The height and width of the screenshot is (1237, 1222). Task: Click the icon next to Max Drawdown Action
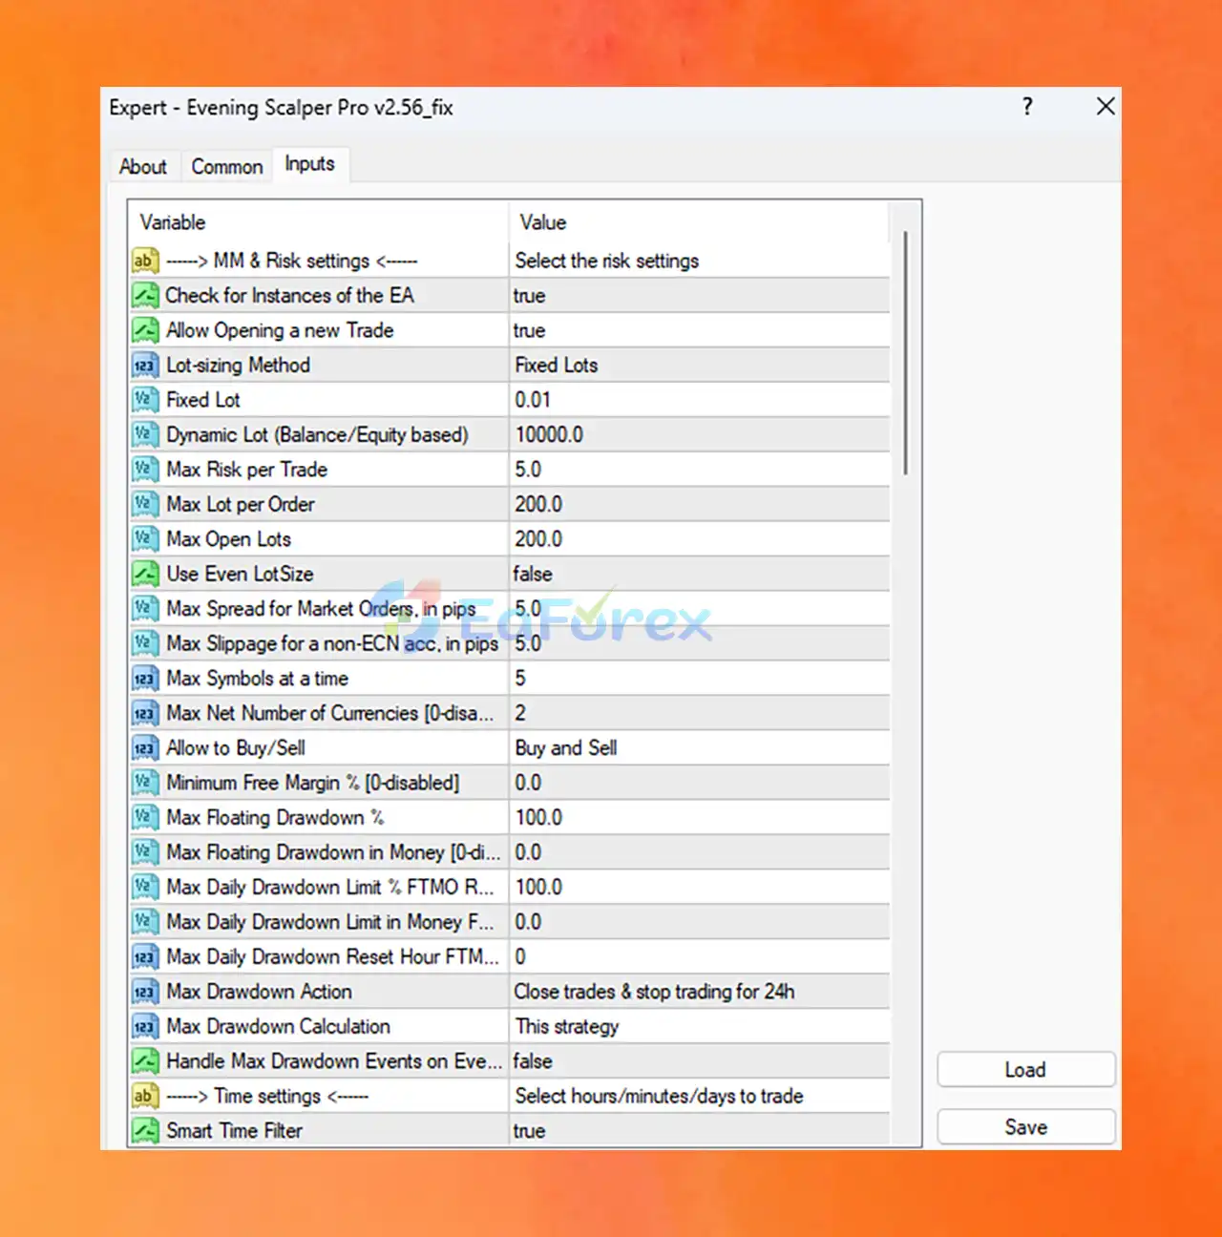[144, 992]
